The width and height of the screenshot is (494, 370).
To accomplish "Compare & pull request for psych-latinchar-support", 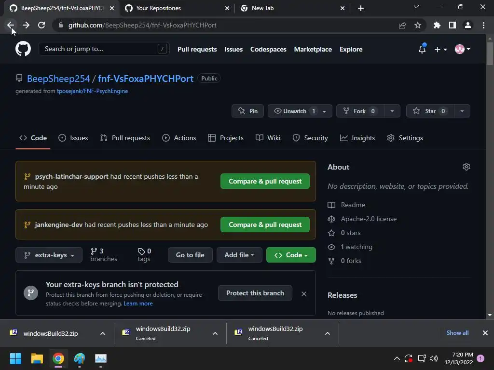I will pyautogui.click(x=265, y=182).
